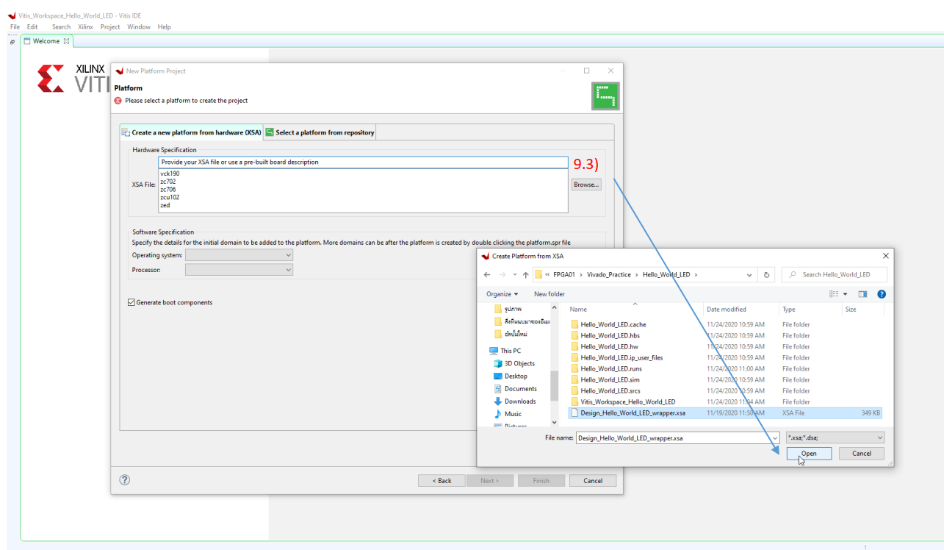This screenshot has width=944, height=550.
Task: Open the Edit menu
Action: [32, 26]
